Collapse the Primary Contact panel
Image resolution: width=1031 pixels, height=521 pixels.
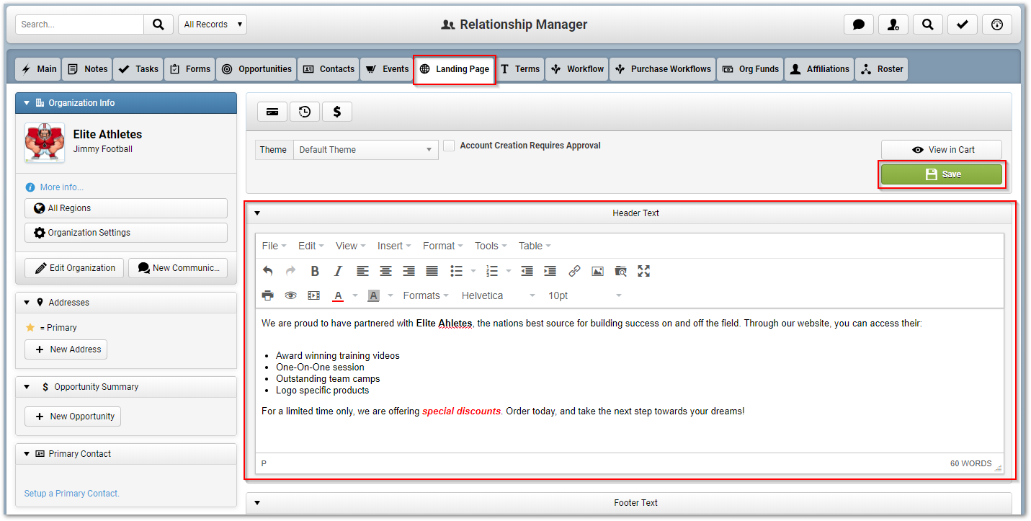[x=27, y=454]
